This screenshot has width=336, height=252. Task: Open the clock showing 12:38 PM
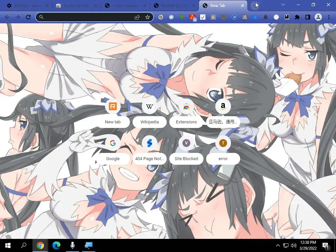tap(308, 245)
